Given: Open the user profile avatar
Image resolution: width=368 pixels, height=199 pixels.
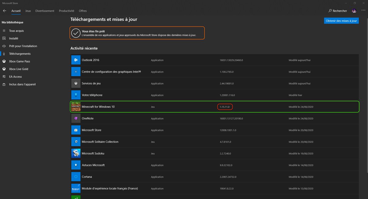Looking at the screenshot, I should 354,11.
